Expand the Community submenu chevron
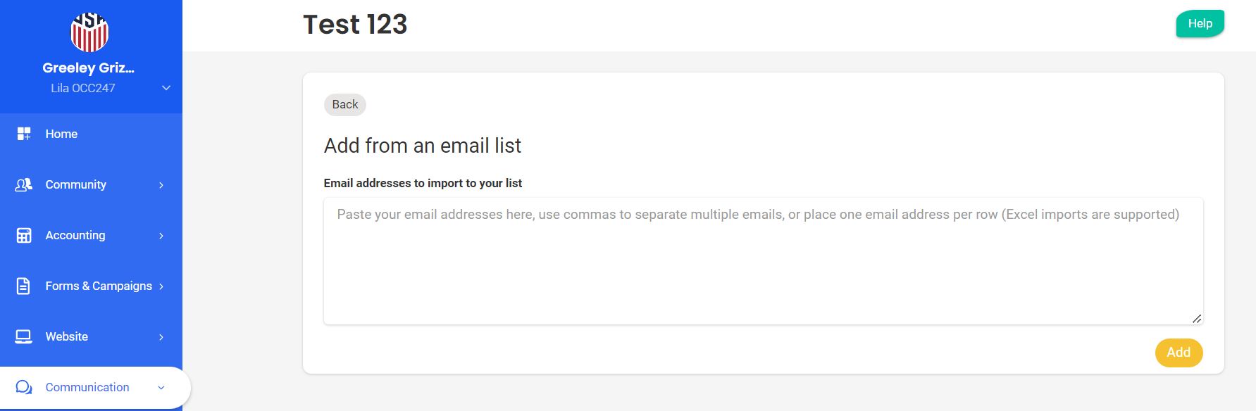 point(161,185)
